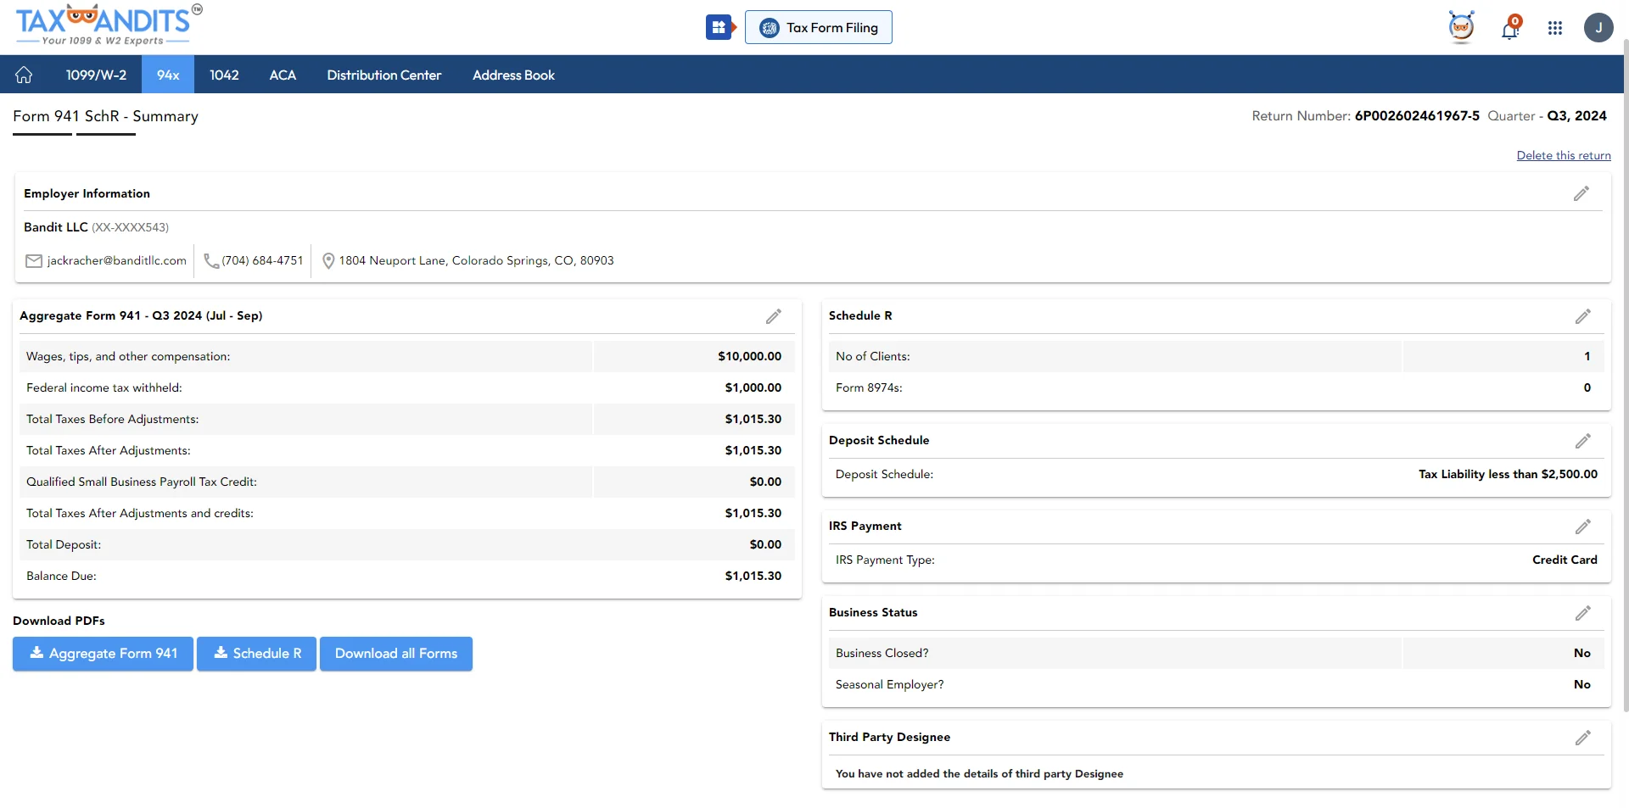Click the Total Deposit $0.00 value
The image size is (1629, 808).
coord(765,544)
